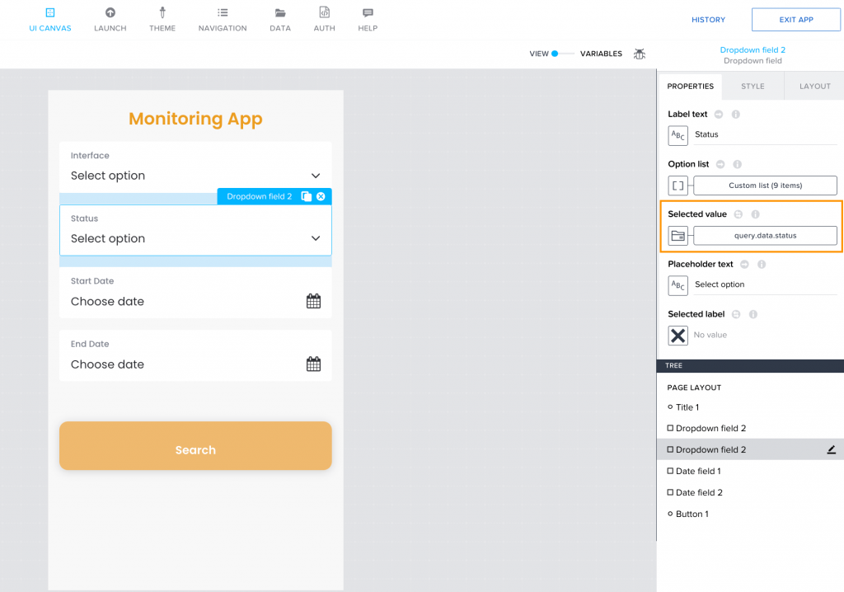Open Custom list (9 items) option editor
Screen dimensions: 844x592
[x=765, y=186]
